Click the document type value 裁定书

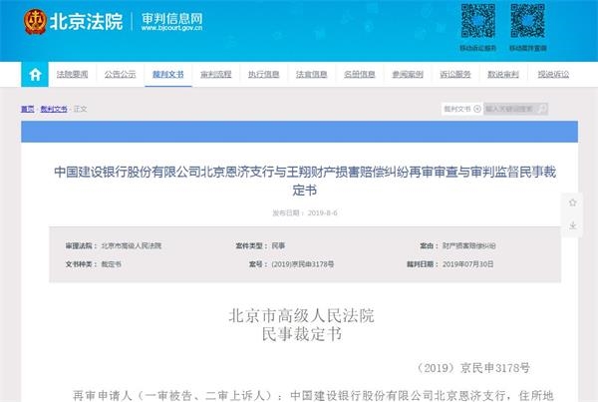click(111, 264)
